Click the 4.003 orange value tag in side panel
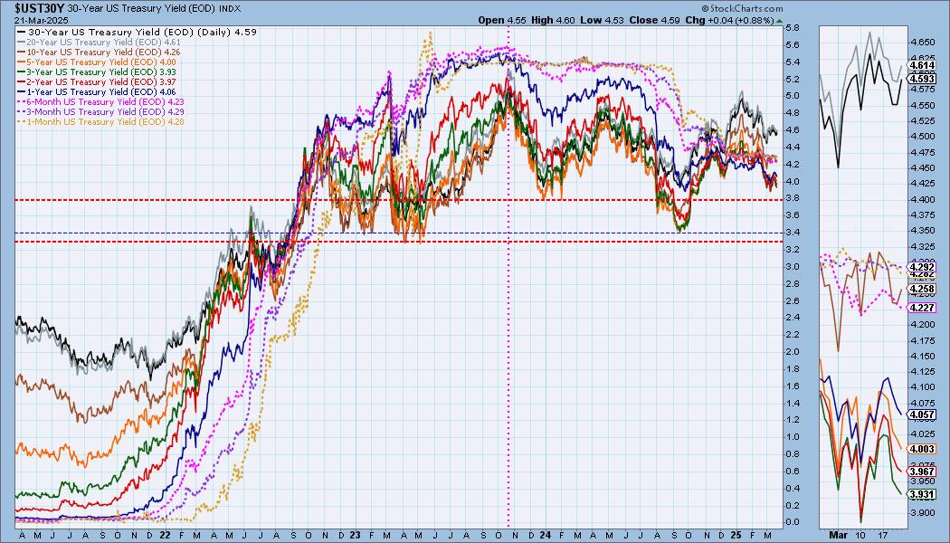This screenshot has height=543, width=950. click(x=922, y=449)
